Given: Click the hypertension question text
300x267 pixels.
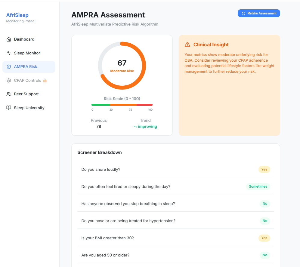Looking at the screenshot, I should click(128, 221).
